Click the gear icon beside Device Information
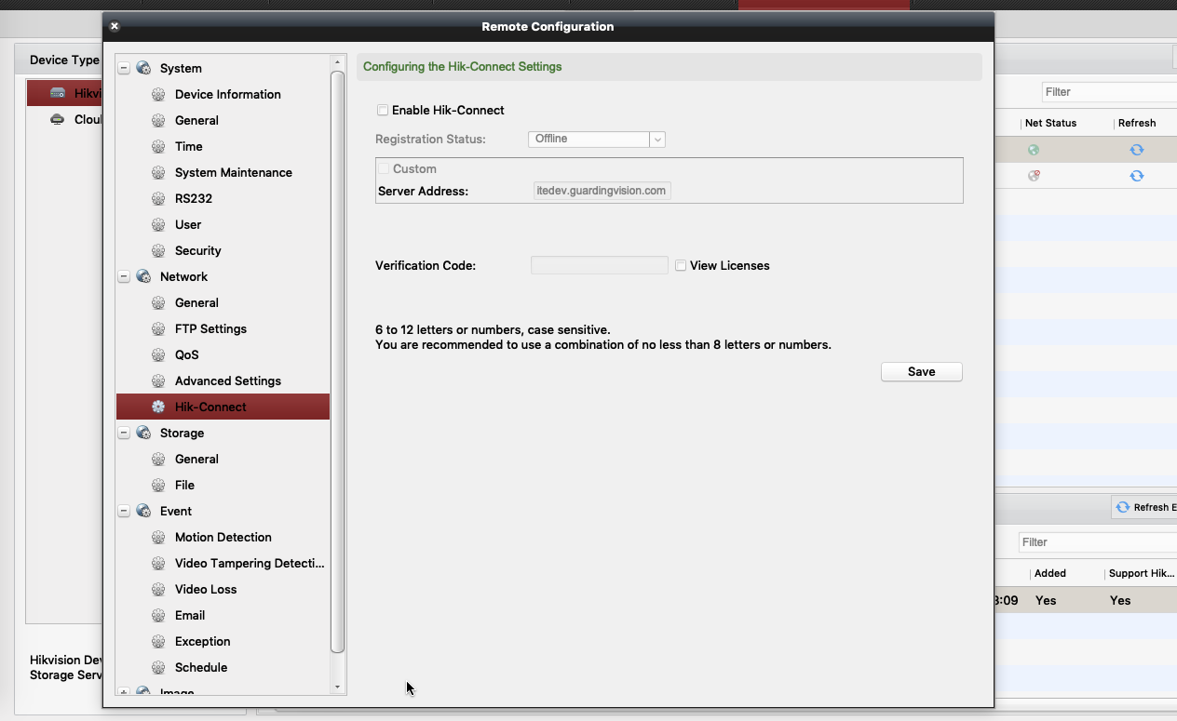The image size is (1177, 721). pos(158,94)
